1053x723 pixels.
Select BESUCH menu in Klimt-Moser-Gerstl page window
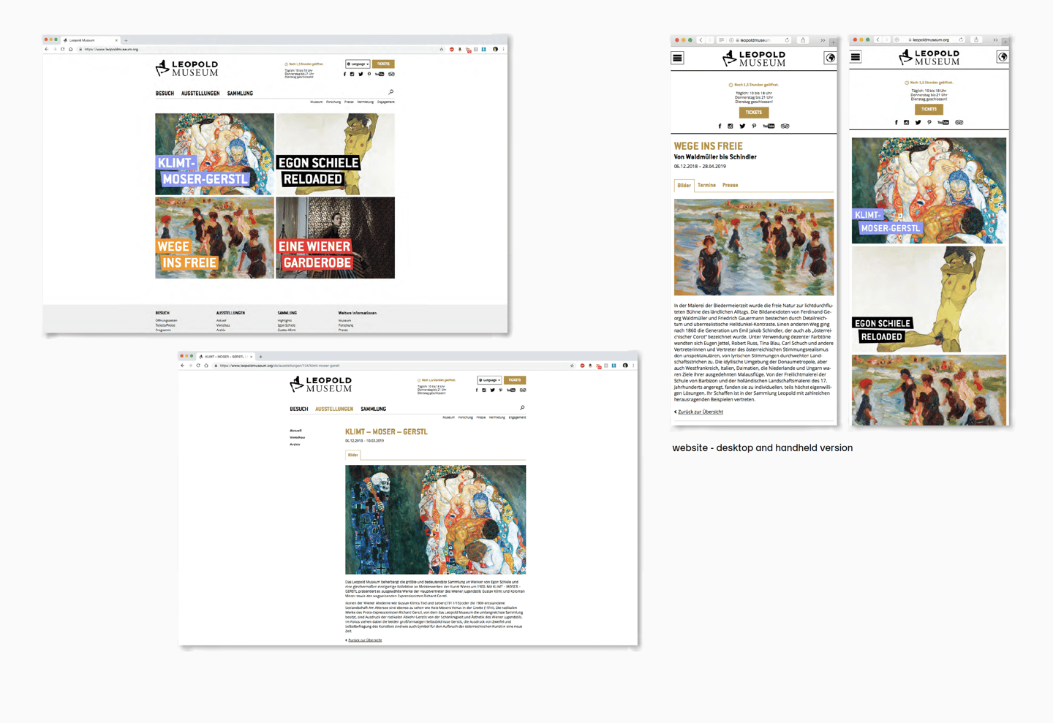299,409
